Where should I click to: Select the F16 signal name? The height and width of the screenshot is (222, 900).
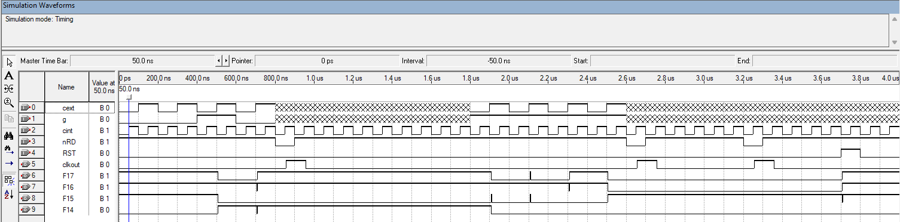(x=68, y=187)
